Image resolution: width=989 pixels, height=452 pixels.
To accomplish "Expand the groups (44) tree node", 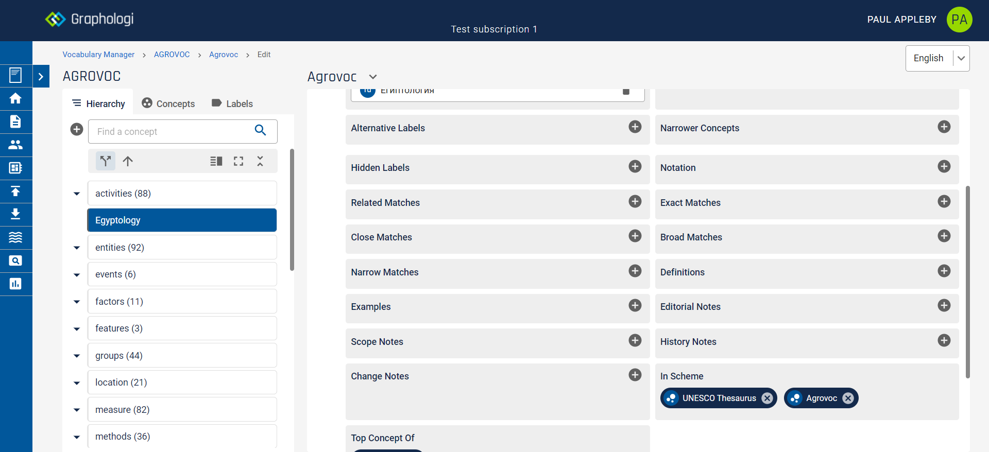I will (x=77, y=356).
